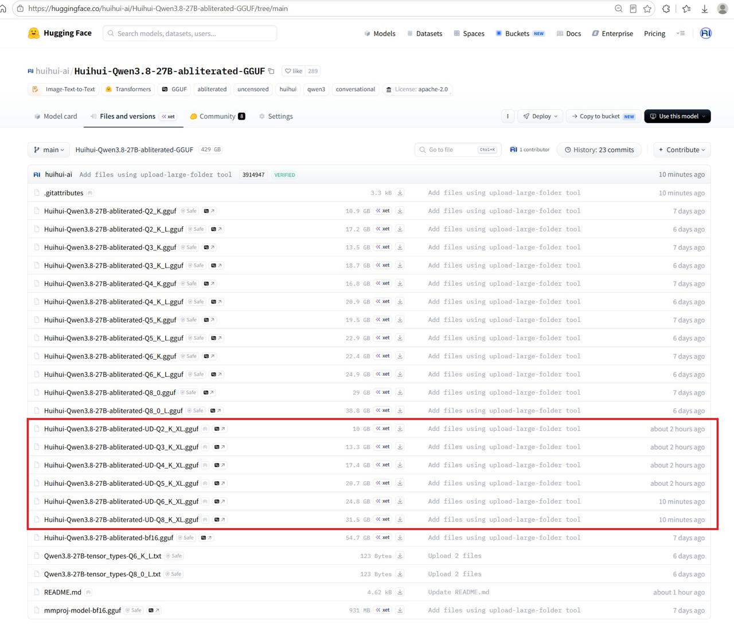Open the three-dot more options menu
Image resolution: width=734 pixels, height=629 pixels.
coord(507,116)
